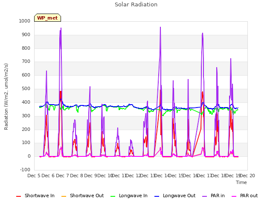Click the purple PAR in legend swatch
Screen dimensions: 273x204
[x=204, y=196]
